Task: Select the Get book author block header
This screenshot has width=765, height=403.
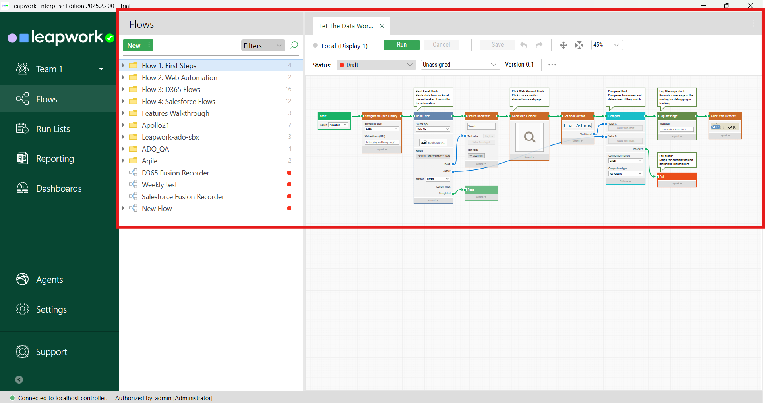Action: click(577, 116)
